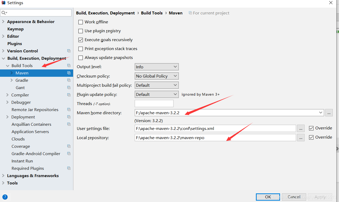Open the Checksum policy dropdown
This screenshot has height=202, width=339.
tap(156, 76)
